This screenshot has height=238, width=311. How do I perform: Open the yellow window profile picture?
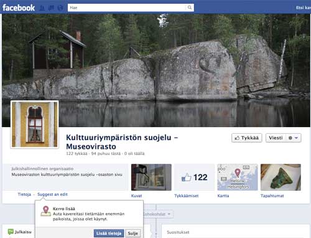[35, 125]
